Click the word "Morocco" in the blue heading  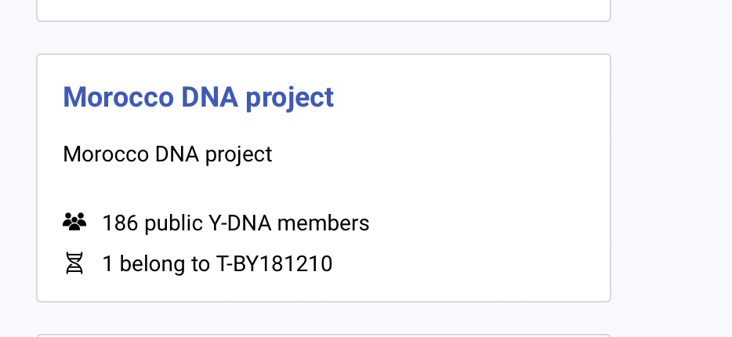(118, 97)
